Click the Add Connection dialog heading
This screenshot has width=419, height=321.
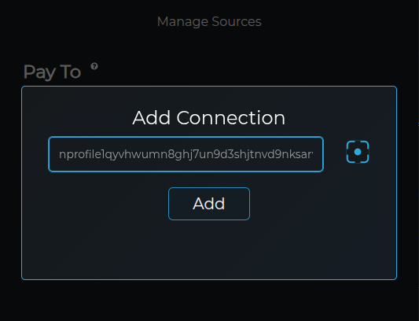209,118
